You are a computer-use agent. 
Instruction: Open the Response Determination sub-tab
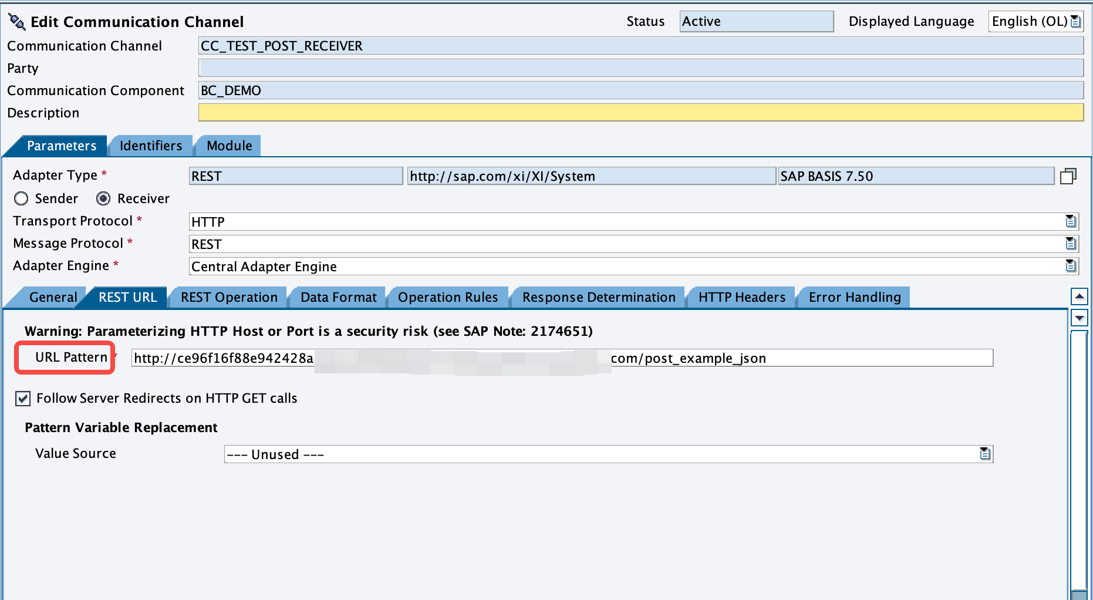tap(599, 297)
